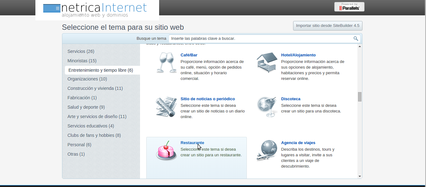Click the news site description text
The image size is (426, 187).
(x=213, y=111)
